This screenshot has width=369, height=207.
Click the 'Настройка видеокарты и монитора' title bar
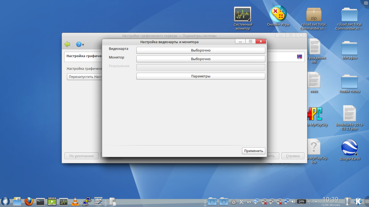(x=169, y=42)
